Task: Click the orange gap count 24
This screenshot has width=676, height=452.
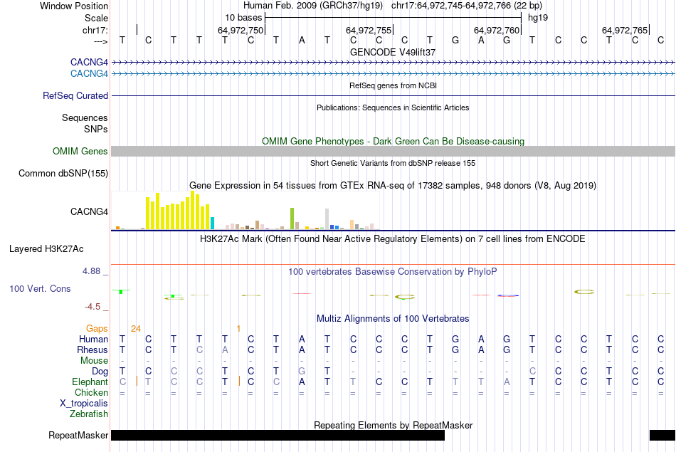Action: point(136,329)
